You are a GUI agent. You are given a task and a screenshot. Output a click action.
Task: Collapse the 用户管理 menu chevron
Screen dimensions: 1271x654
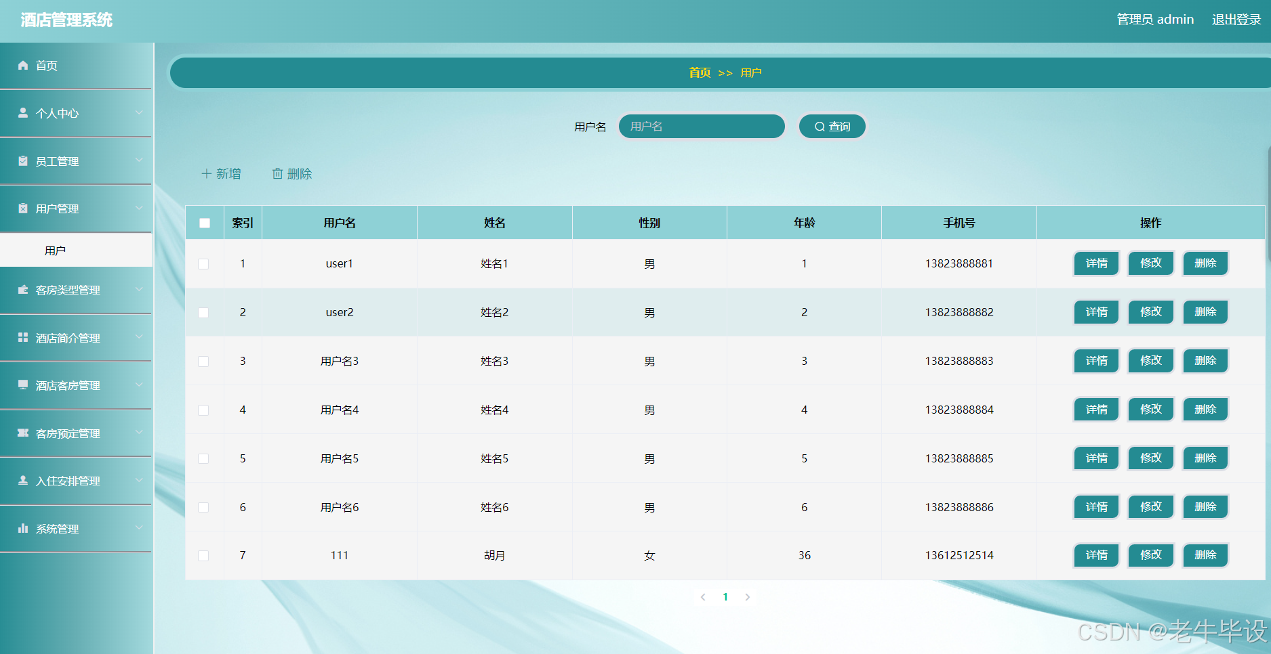(139, 208)
